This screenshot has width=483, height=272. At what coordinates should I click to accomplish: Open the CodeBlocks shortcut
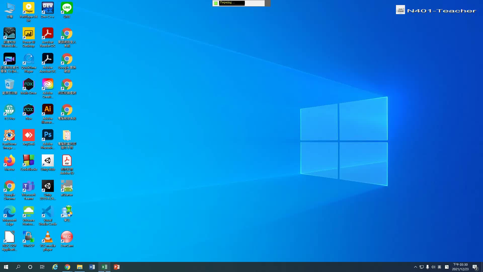(x=28, y=163)
